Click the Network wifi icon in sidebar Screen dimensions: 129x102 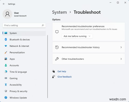(x=6, y=46)
